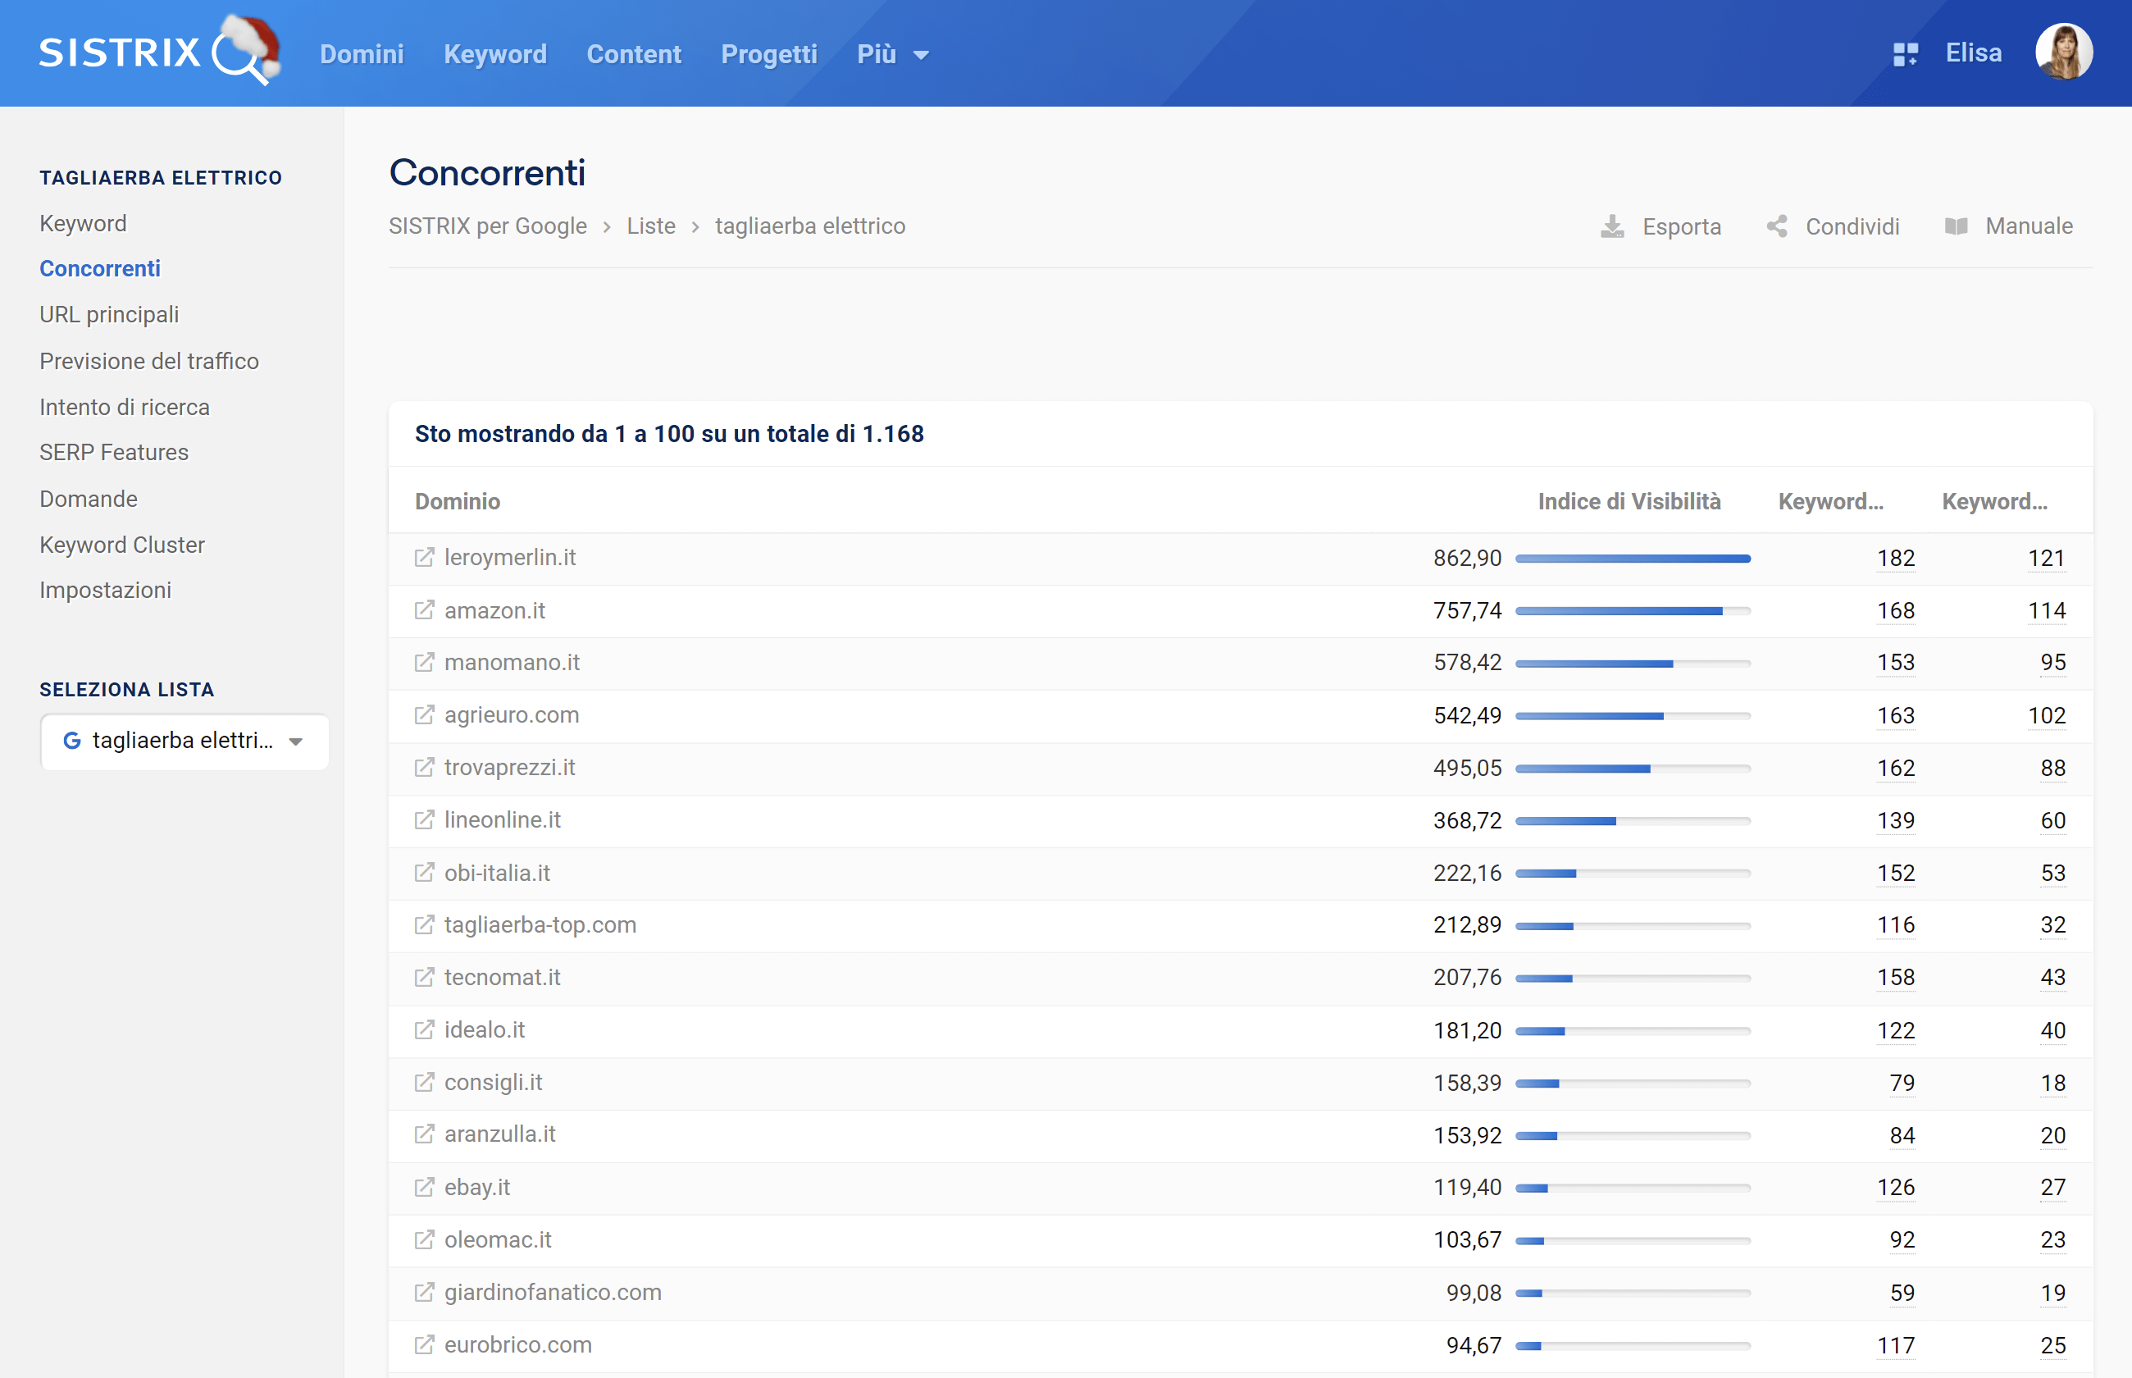Expand the Più dropdown menu
The image size is (2132, 1378).
(x=892, y=55)
